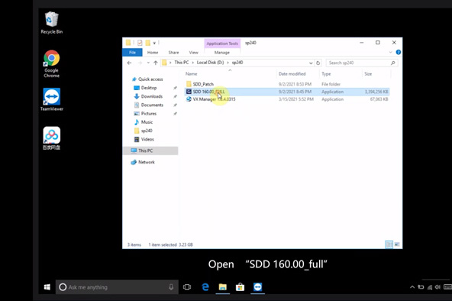Open Microsoft Store from the taskbar

[240, 287]
